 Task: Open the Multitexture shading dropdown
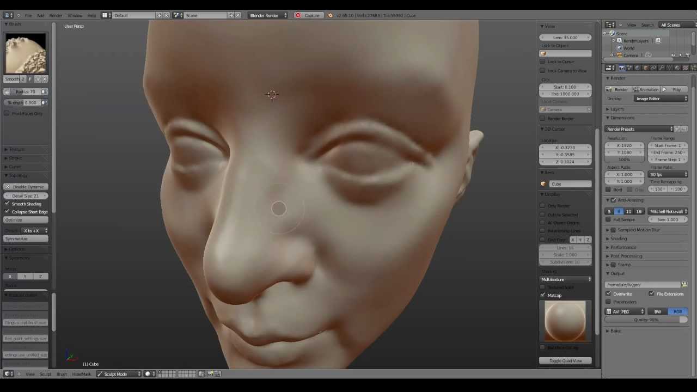pos(565,279)
